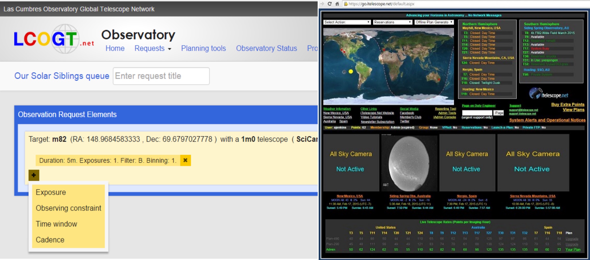Open the Requests dropdown menu
Viewport: 590px width, 260px height.
coord(153,48)
